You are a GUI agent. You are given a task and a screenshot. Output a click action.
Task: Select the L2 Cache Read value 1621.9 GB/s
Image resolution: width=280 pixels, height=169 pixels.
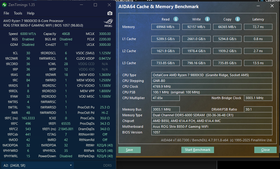click(x=166, y=51)
